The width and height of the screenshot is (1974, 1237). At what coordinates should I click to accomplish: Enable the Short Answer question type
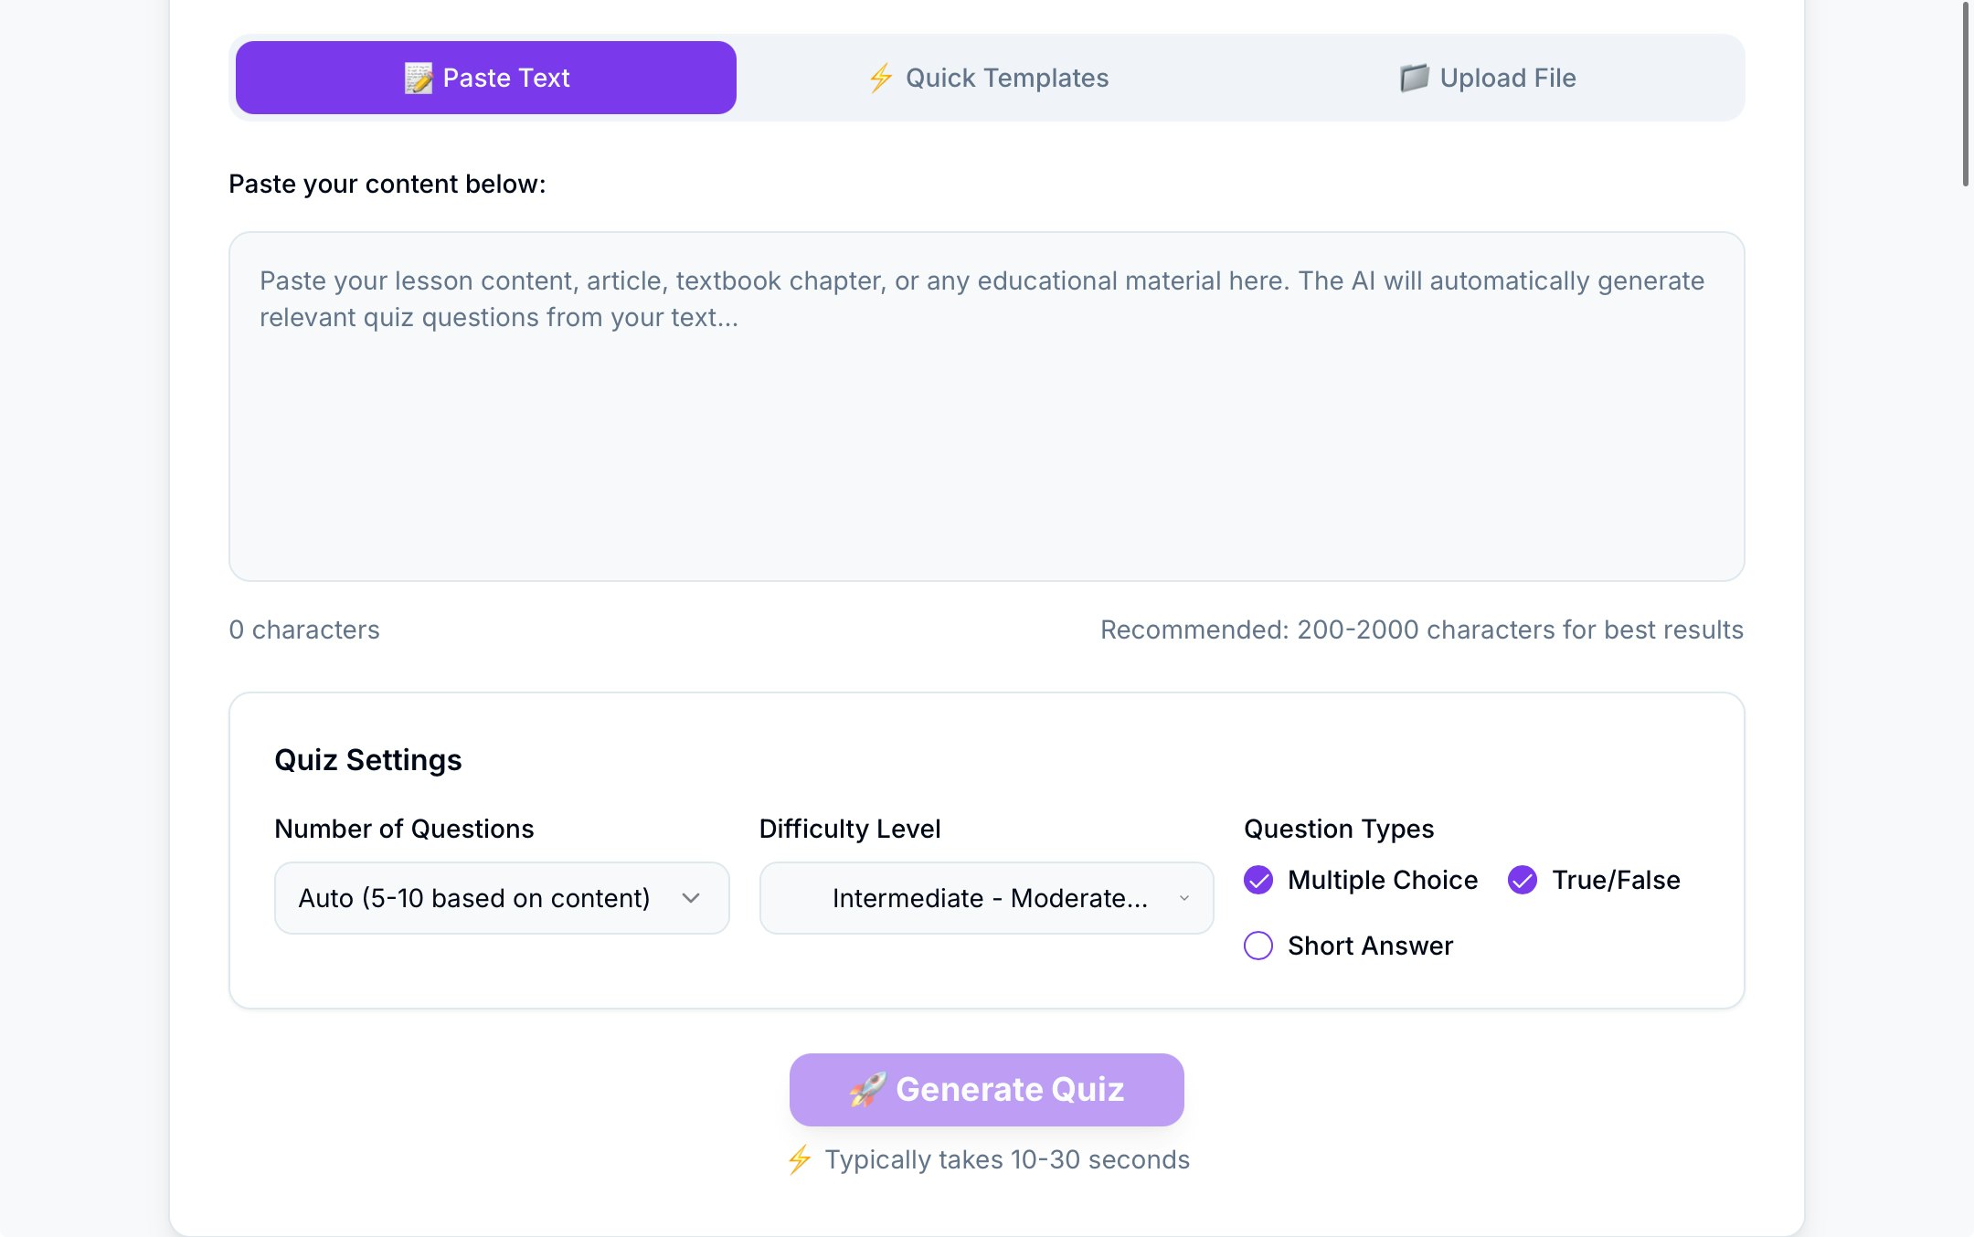click(x=1258, y=946)
